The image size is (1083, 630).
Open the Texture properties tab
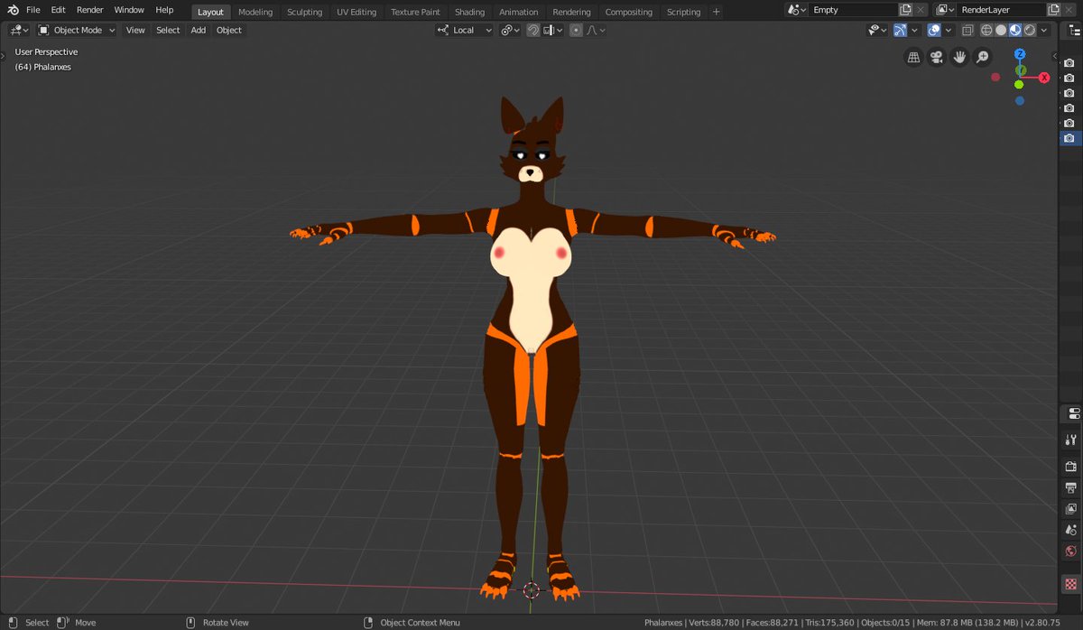pyautogui.click(x=1070, y=584)
